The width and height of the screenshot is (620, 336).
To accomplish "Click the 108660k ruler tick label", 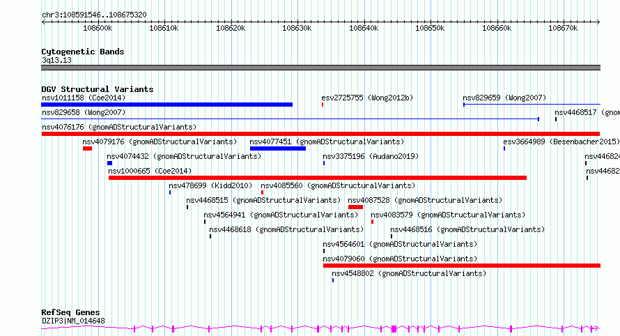I will [x=497, y=28].
